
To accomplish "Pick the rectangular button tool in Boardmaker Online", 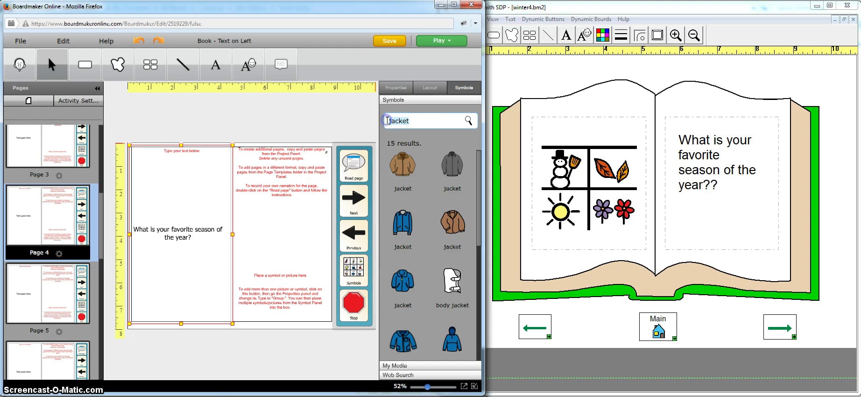I will tap(85, 64).
